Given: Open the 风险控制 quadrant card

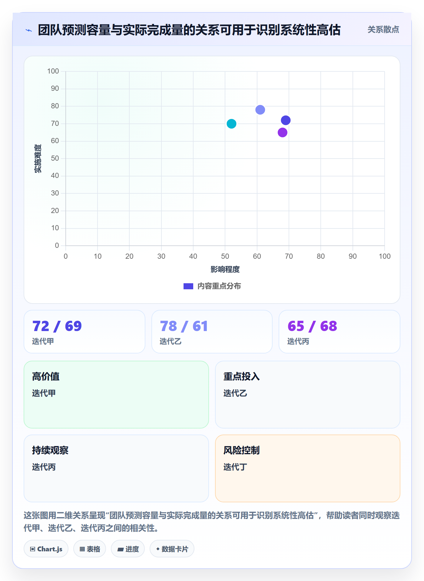Looking at the screenshot, I should pos(308,468).
